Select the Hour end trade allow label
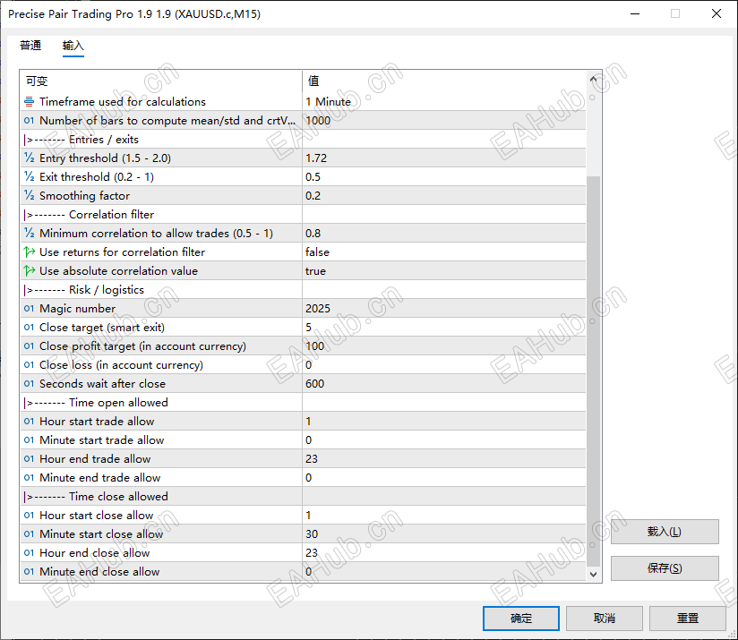Image resolution: width=738 pixels, height=640 pixels. click(95, 459)
